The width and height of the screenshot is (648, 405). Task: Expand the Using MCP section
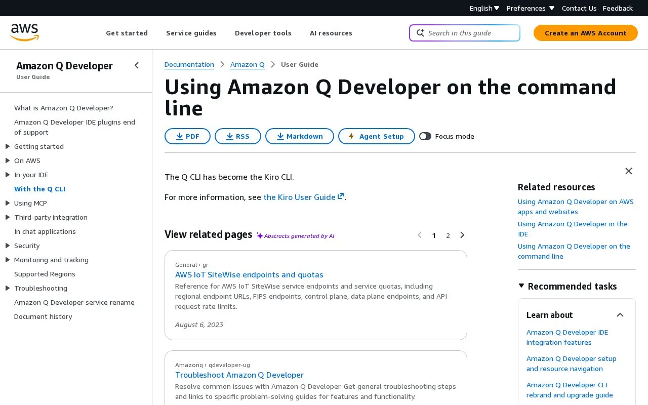coord(8,203)
